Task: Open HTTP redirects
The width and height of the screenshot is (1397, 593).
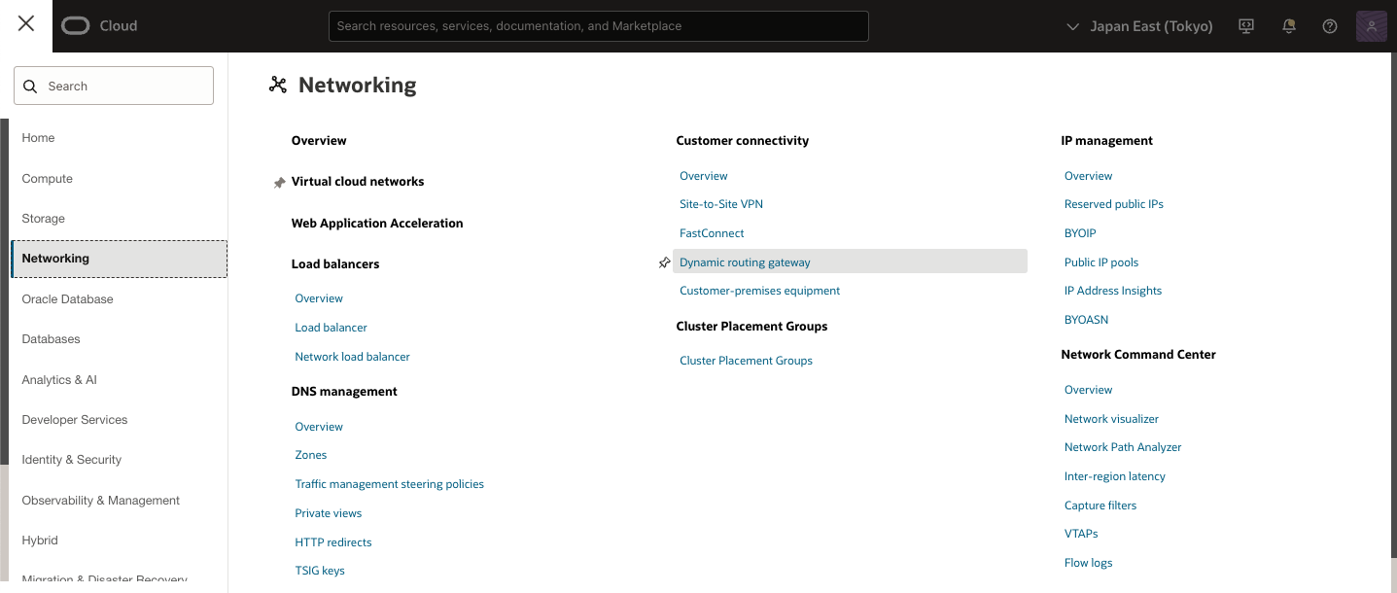Action: point(333,542)
